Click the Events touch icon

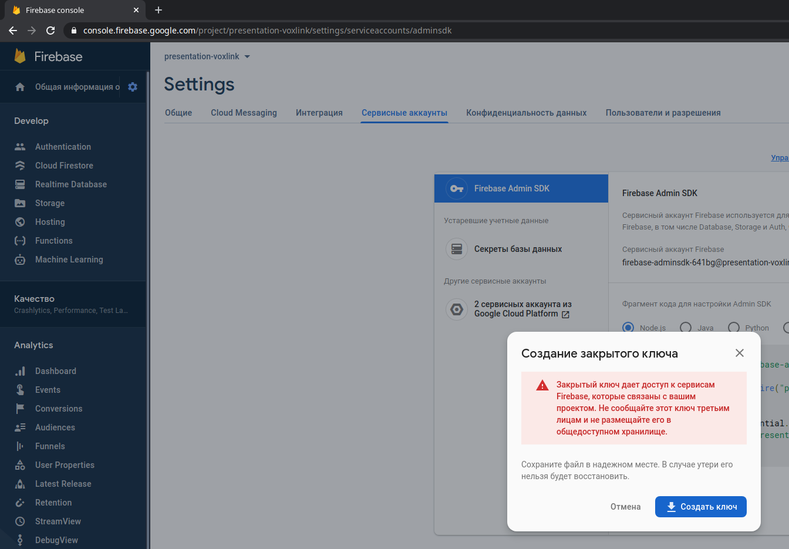[20, 390]
